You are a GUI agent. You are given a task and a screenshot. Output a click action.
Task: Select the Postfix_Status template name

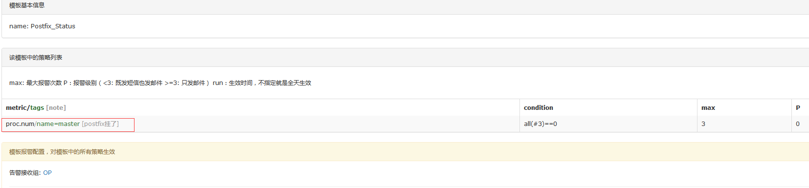click(x=53, y=26)
